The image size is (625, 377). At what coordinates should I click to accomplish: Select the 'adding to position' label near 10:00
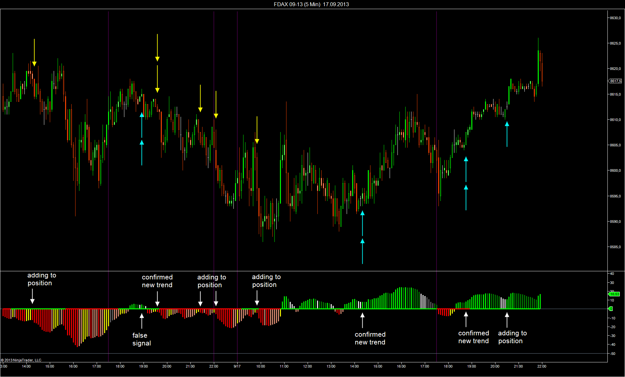[266, 281]
